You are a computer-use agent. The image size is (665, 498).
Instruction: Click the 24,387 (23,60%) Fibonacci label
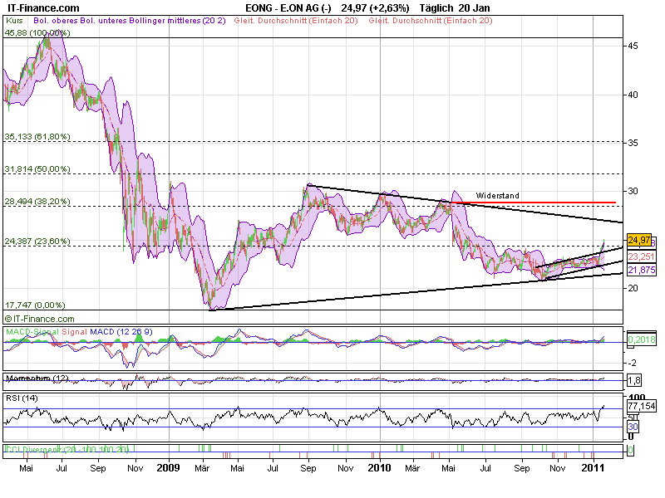click(x=37, y=242)
